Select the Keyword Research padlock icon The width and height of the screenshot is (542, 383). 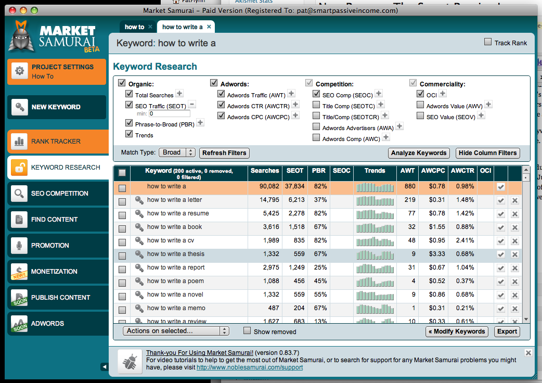coord(19,168)
